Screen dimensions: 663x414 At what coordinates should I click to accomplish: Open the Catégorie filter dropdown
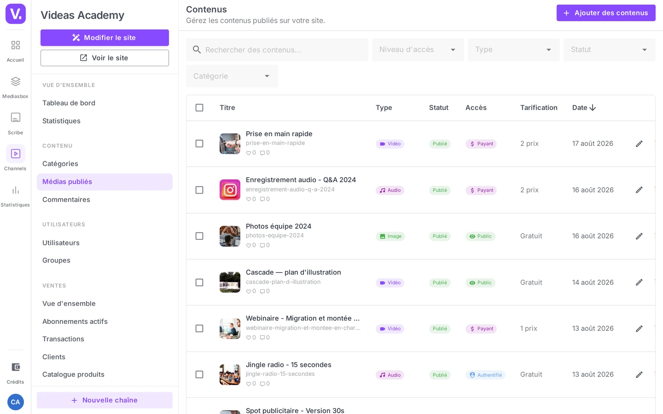click(232, 76)
